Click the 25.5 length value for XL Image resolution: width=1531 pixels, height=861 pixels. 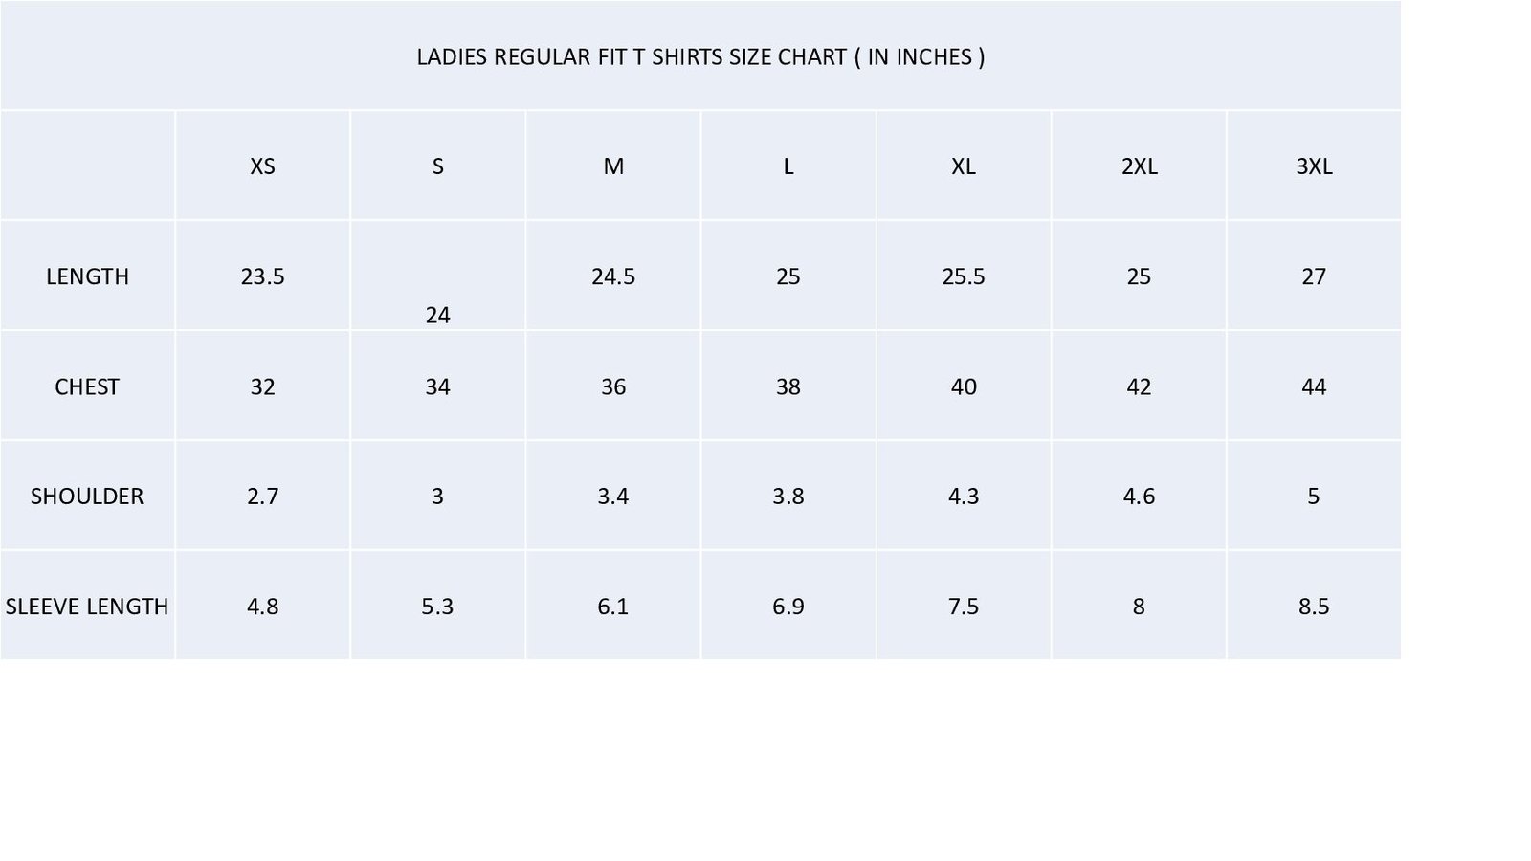point(964,276)
